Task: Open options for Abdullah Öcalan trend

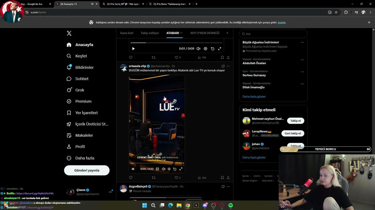Action: click(302, 60)
